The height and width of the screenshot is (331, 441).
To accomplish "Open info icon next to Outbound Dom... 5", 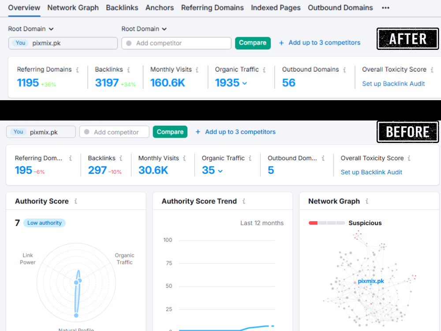I will coord(323,158).
